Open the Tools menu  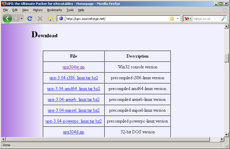pyautogui.click(x=70, y=10)
